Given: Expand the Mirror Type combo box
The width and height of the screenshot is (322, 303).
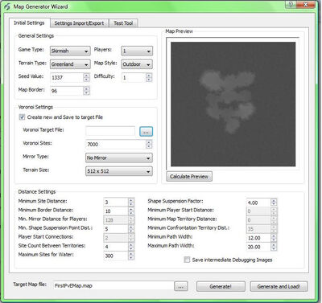Looking at the screenshot, I should coord(119,158).
